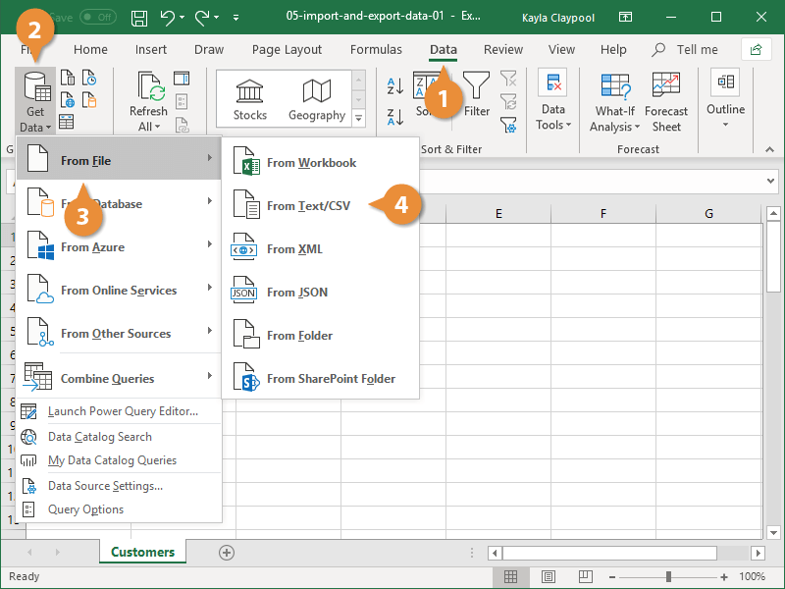Click the Sort A to Z icon

(x=396, y=86)
